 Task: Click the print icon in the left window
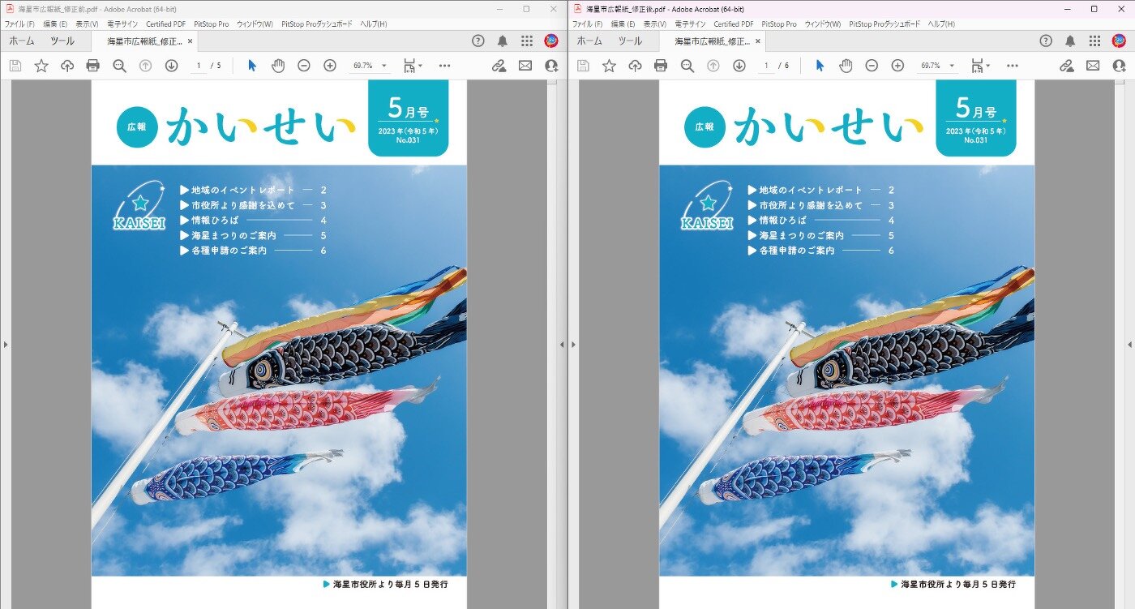coord(93,66)
